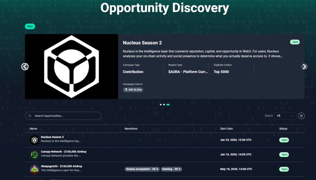
Task: Select the active third carousel indicator
Action: (168, 105)
